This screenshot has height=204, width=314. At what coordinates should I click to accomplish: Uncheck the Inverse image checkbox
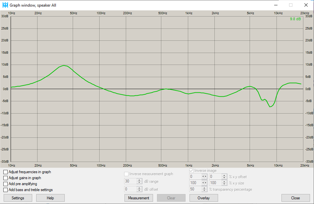[x=191, y=171]
